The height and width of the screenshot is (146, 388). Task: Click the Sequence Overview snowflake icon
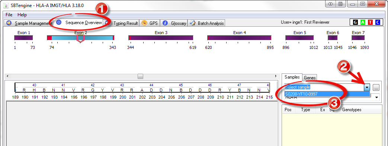[59, 23]
